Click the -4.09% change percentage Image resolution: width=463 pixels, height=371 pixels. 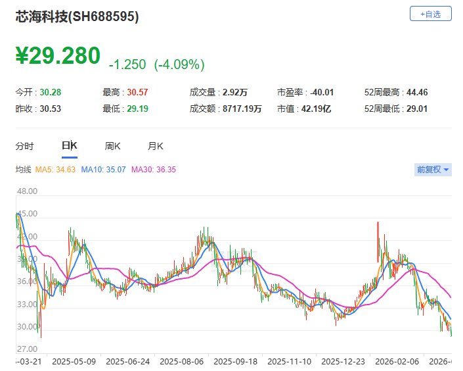pos(179,64)
